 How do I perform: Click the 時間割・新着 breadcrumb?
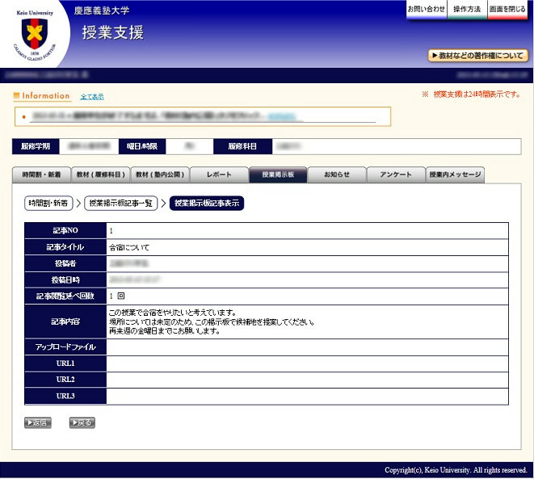pos(49,204)
